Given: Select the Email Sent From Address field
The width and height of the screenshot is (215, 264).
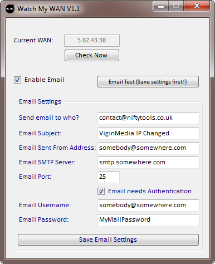Looking at the screenshot, I should (148, 148).
